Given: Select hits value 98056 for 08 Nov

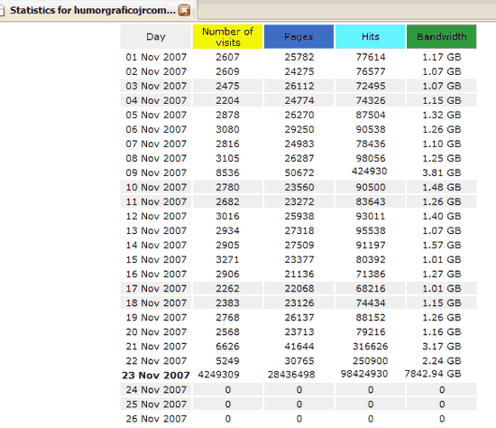Looking at the screenshot, I should 371,158.
